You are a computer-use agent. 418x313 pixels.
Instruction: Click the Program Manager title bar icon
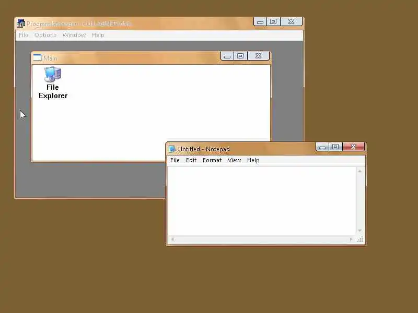click(20, 23)
